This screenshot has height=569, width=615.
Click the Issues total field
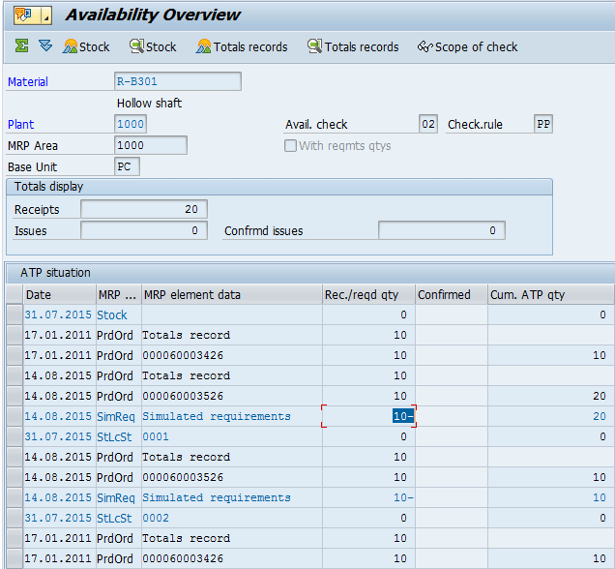(x=144, y=230)
